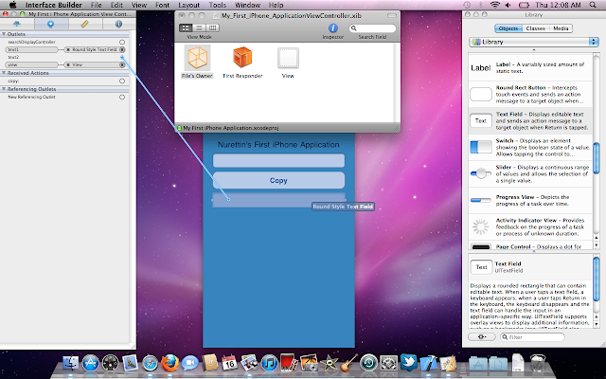Viewport: 606px width, 379px height.
Task: Click the searchDisplayController outlet circle
Action: tap(122, 42)
